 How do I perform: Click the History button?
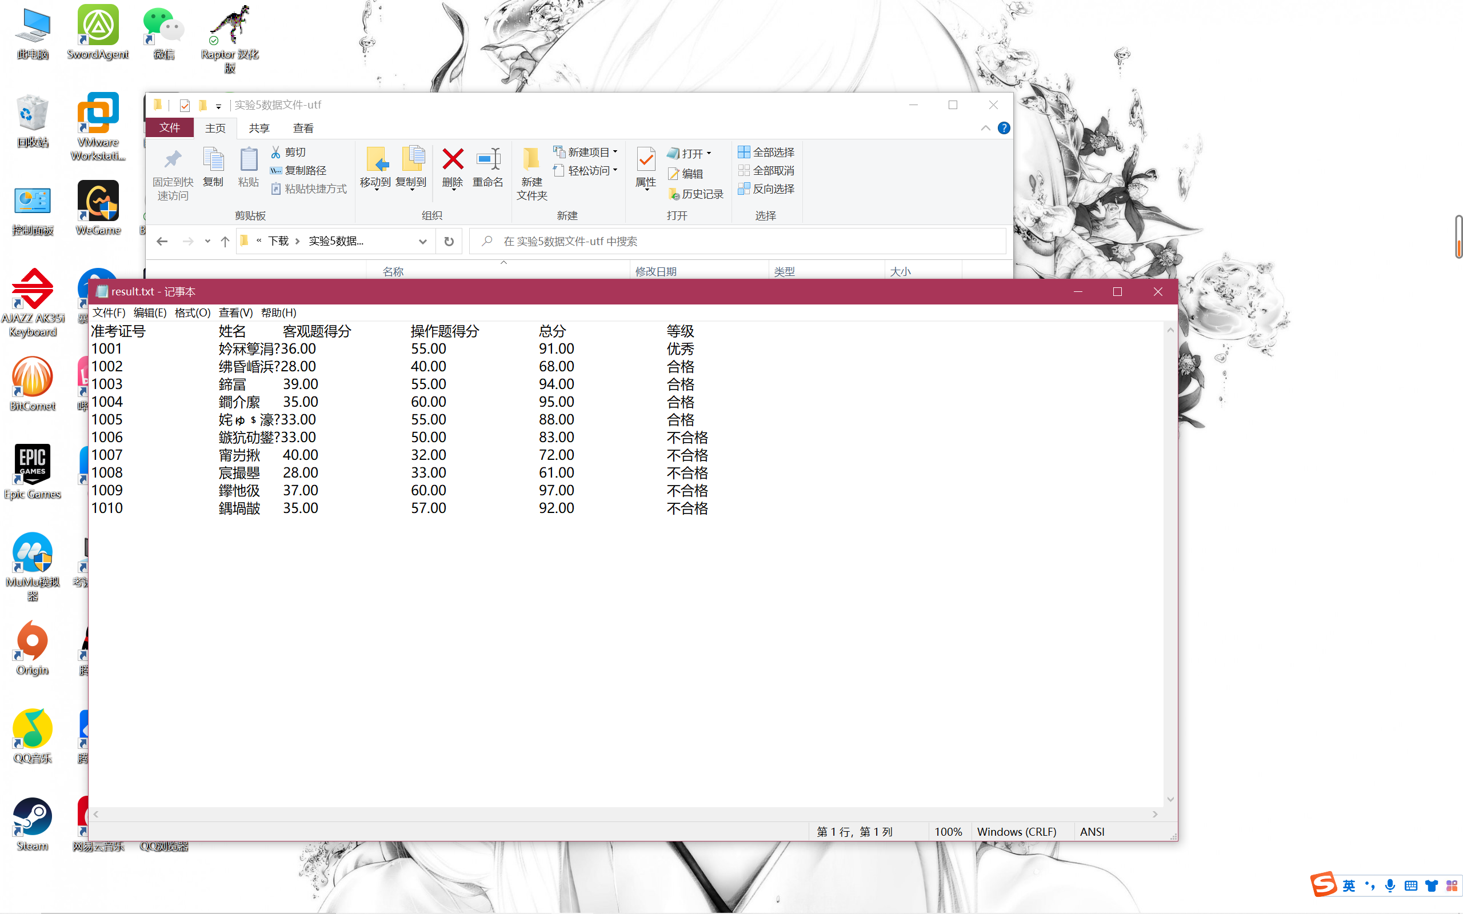tap(696, 194)
